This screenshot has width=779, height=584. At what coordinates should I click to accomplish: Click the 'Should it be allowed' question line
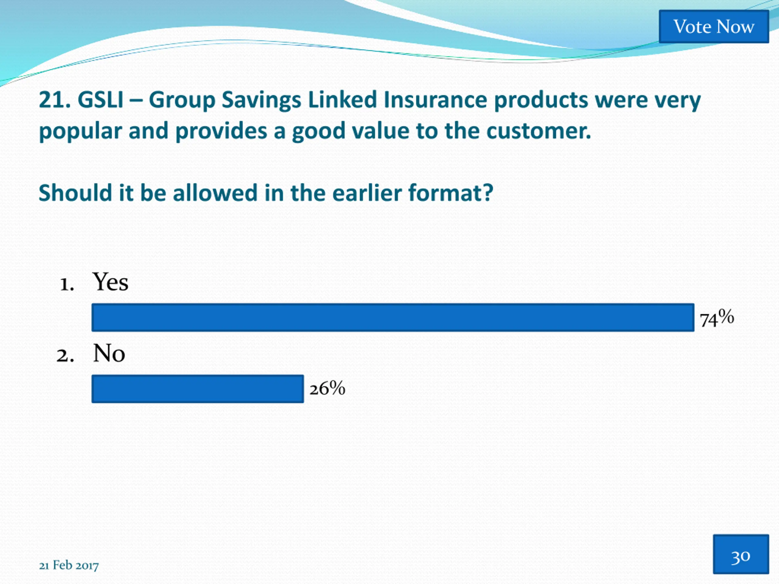pos(266,193)
